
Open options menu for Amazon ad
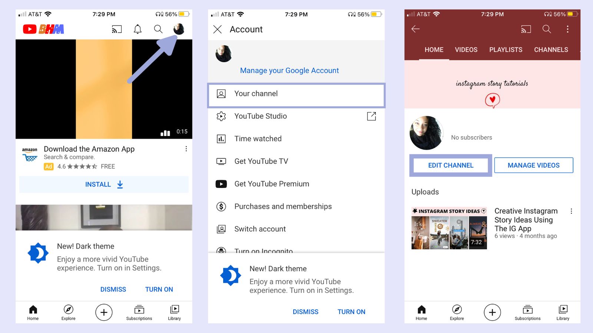pyautogui.click(x=186, y=149)
